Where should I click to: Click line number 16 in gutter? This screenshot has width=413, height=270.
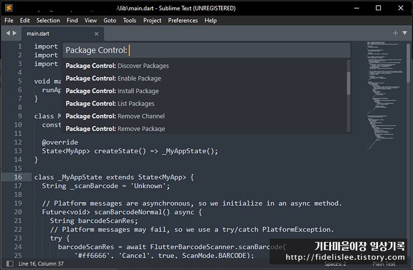(18, 177)
